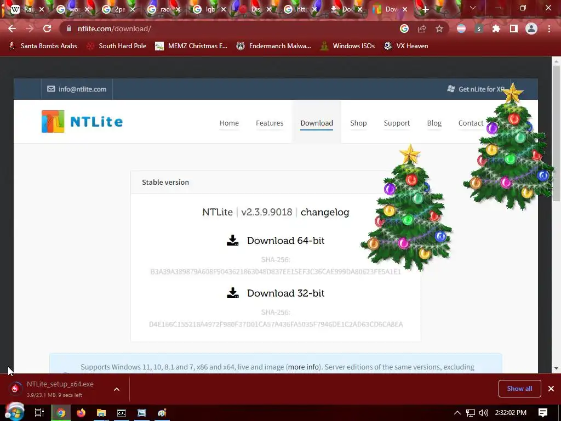The width and height of the screenshot is (561, 421).
Task: Open Santa Bombs Arabs bookmark
Action: (43, 46)
